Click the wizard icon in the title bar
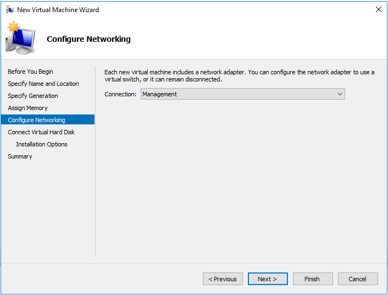388x295 pixels. (9, 9)
